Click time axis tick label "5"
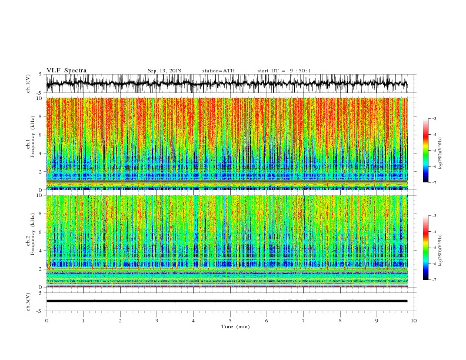466x360 pixels. coord(230,321)
